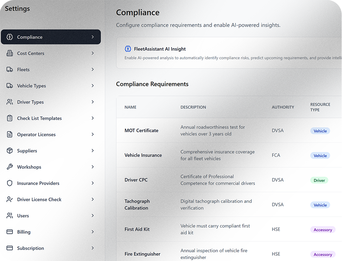Screen dimensions: 342x261
Task: Open the Users settings section
Action: tap(23, 216)
